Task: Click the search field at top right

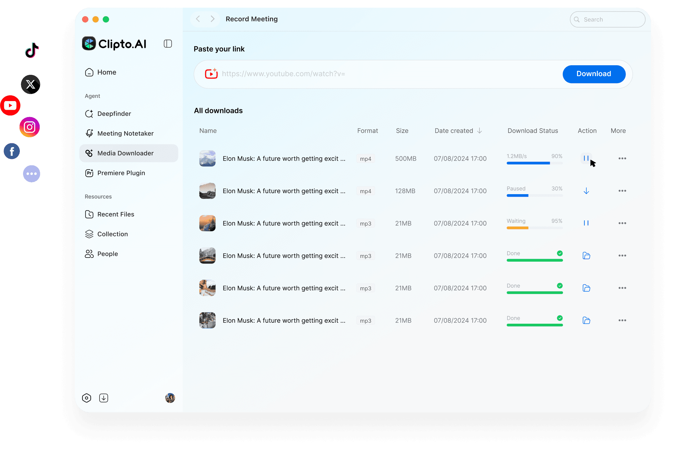Action: tap(607, 19)
